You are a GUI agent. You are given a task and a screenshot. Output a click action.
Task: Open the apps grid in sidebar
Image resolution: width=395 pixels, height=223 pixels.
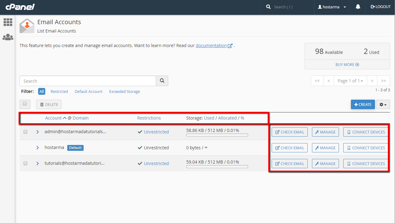pos(8,22)
